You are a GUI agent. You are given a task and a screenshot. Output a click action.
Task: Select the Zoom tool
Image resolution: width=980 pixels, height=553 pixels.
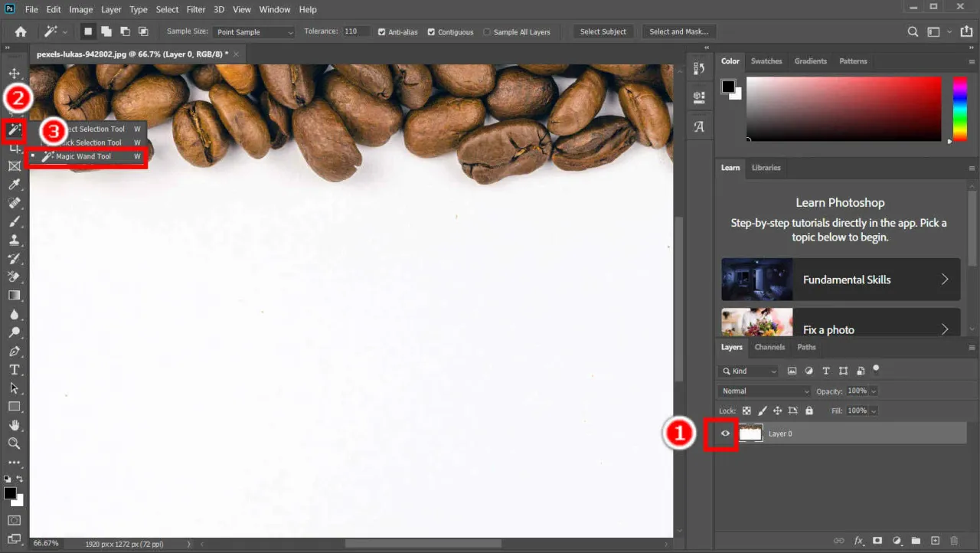click(14, 443)
